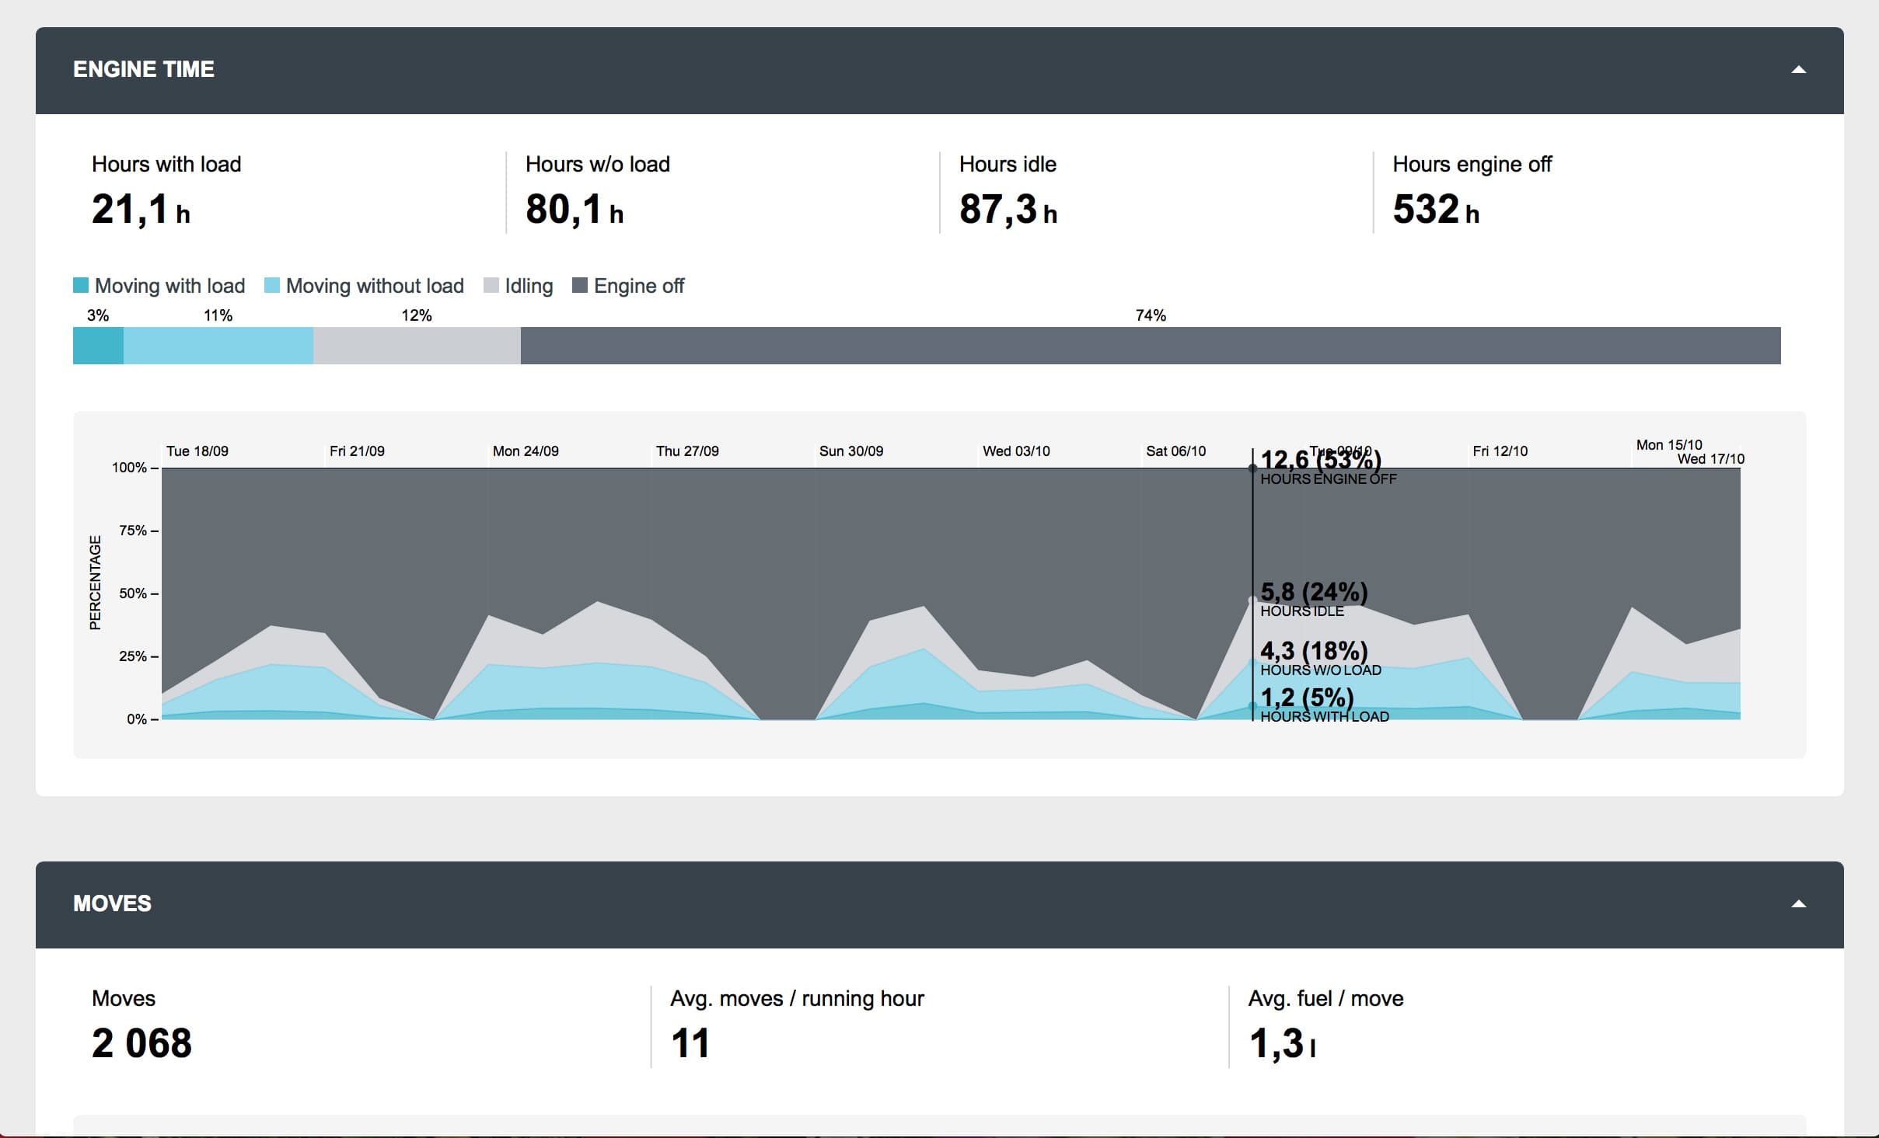1879x1138 pixels.
Task: Toggle the Engine off legend swatch
Action: (580, 285)
